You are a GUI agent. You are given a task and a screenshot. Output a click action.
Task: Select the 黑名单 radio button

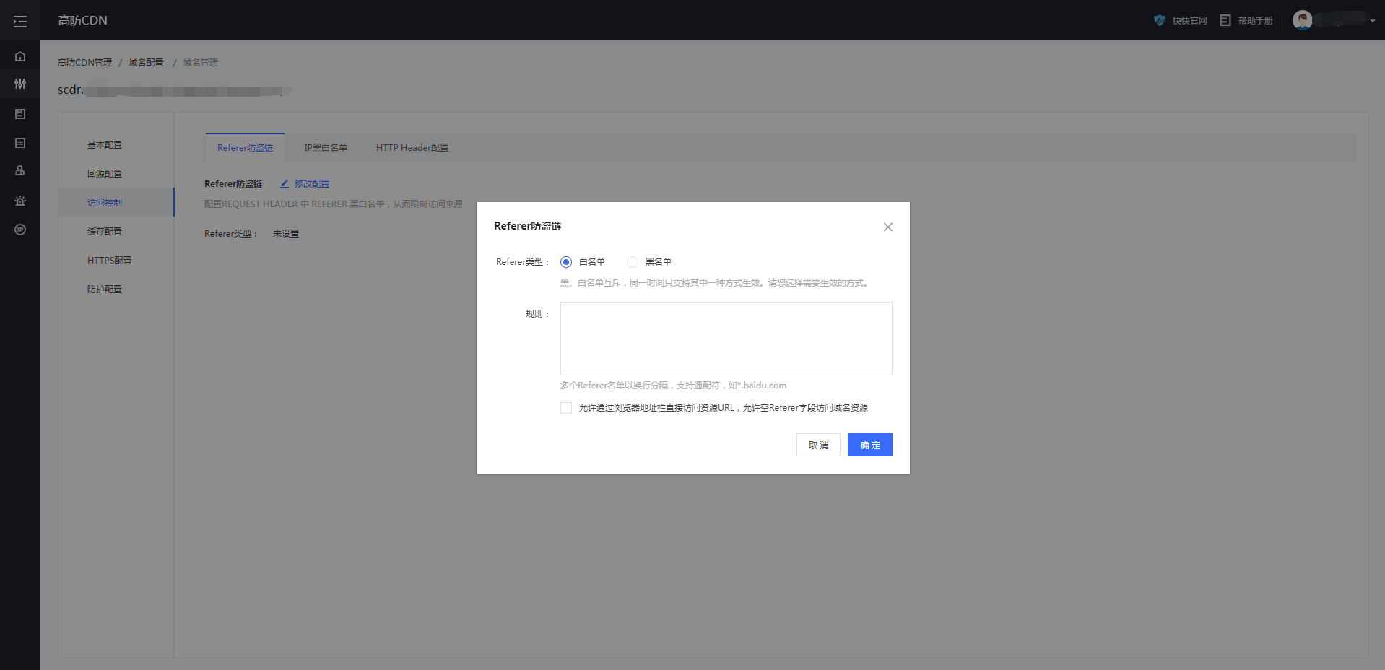tap(633, 262)
